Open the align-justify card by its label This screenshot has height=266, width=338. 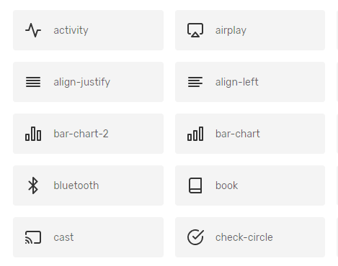pos(82,82)
